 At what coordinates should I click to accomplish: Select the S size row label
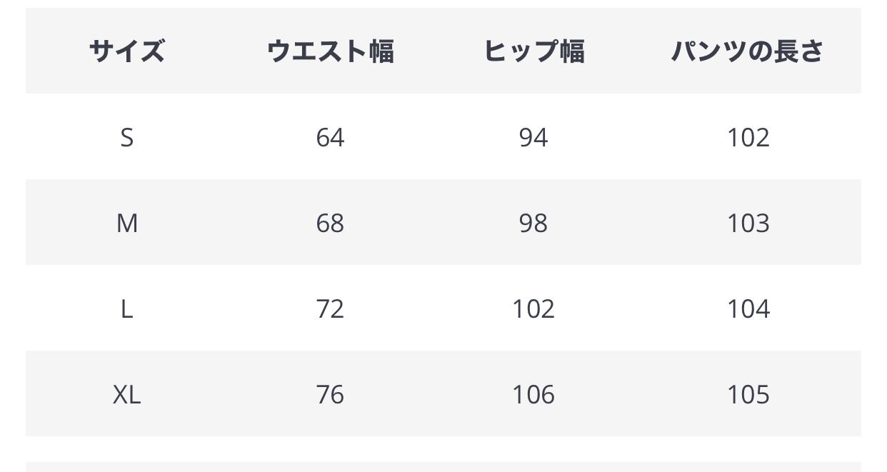(x=126, y=137)
